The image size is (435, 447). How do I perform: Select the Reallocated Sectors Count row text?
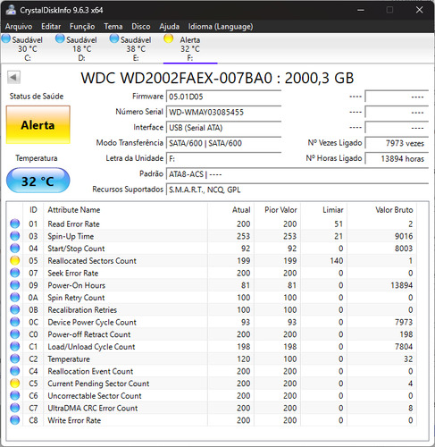[92, 261]
